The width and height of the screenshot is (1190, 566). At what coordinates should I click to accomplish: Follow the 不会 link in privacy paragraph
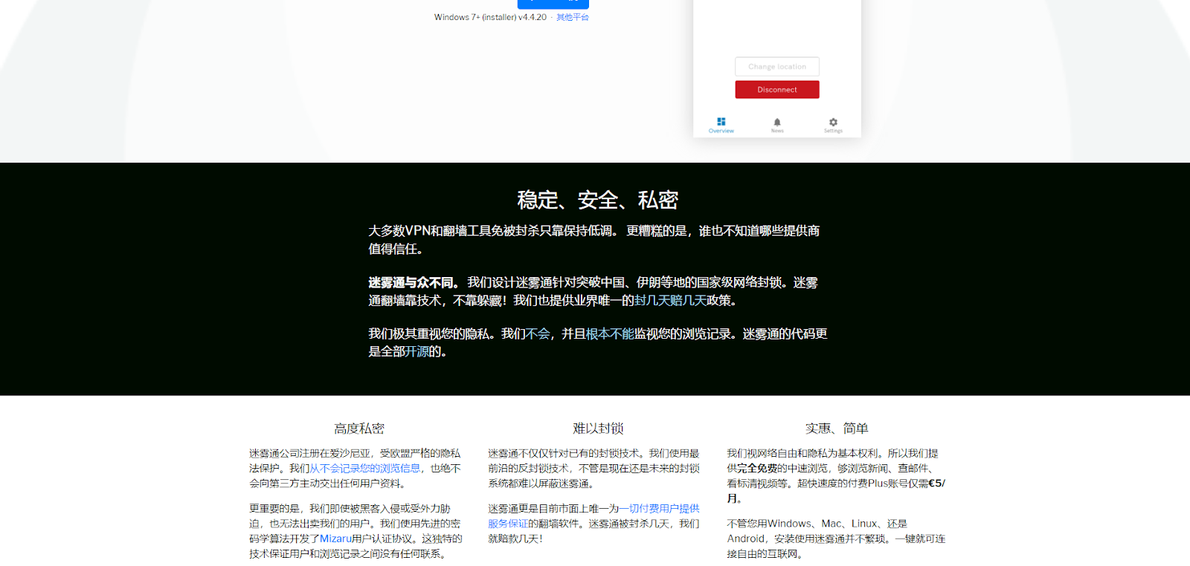[x=538, y=334]
